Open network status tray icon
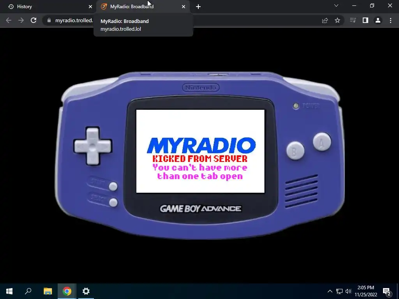 (339, 291)
